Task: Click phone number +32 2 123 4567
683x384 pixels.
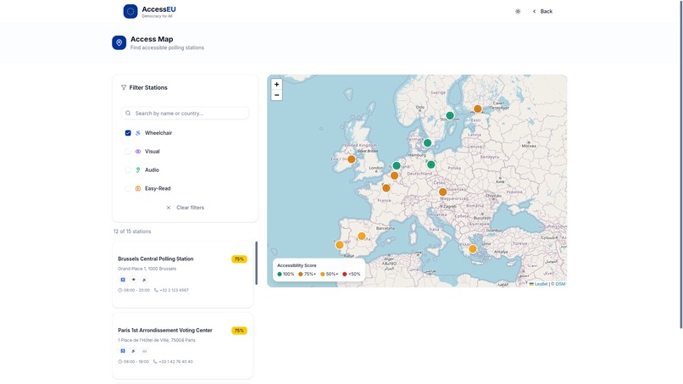Action: (175, 290)
